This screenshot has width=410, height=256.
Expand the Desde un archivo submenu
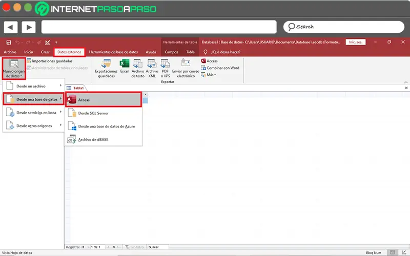tap(34, 86)
